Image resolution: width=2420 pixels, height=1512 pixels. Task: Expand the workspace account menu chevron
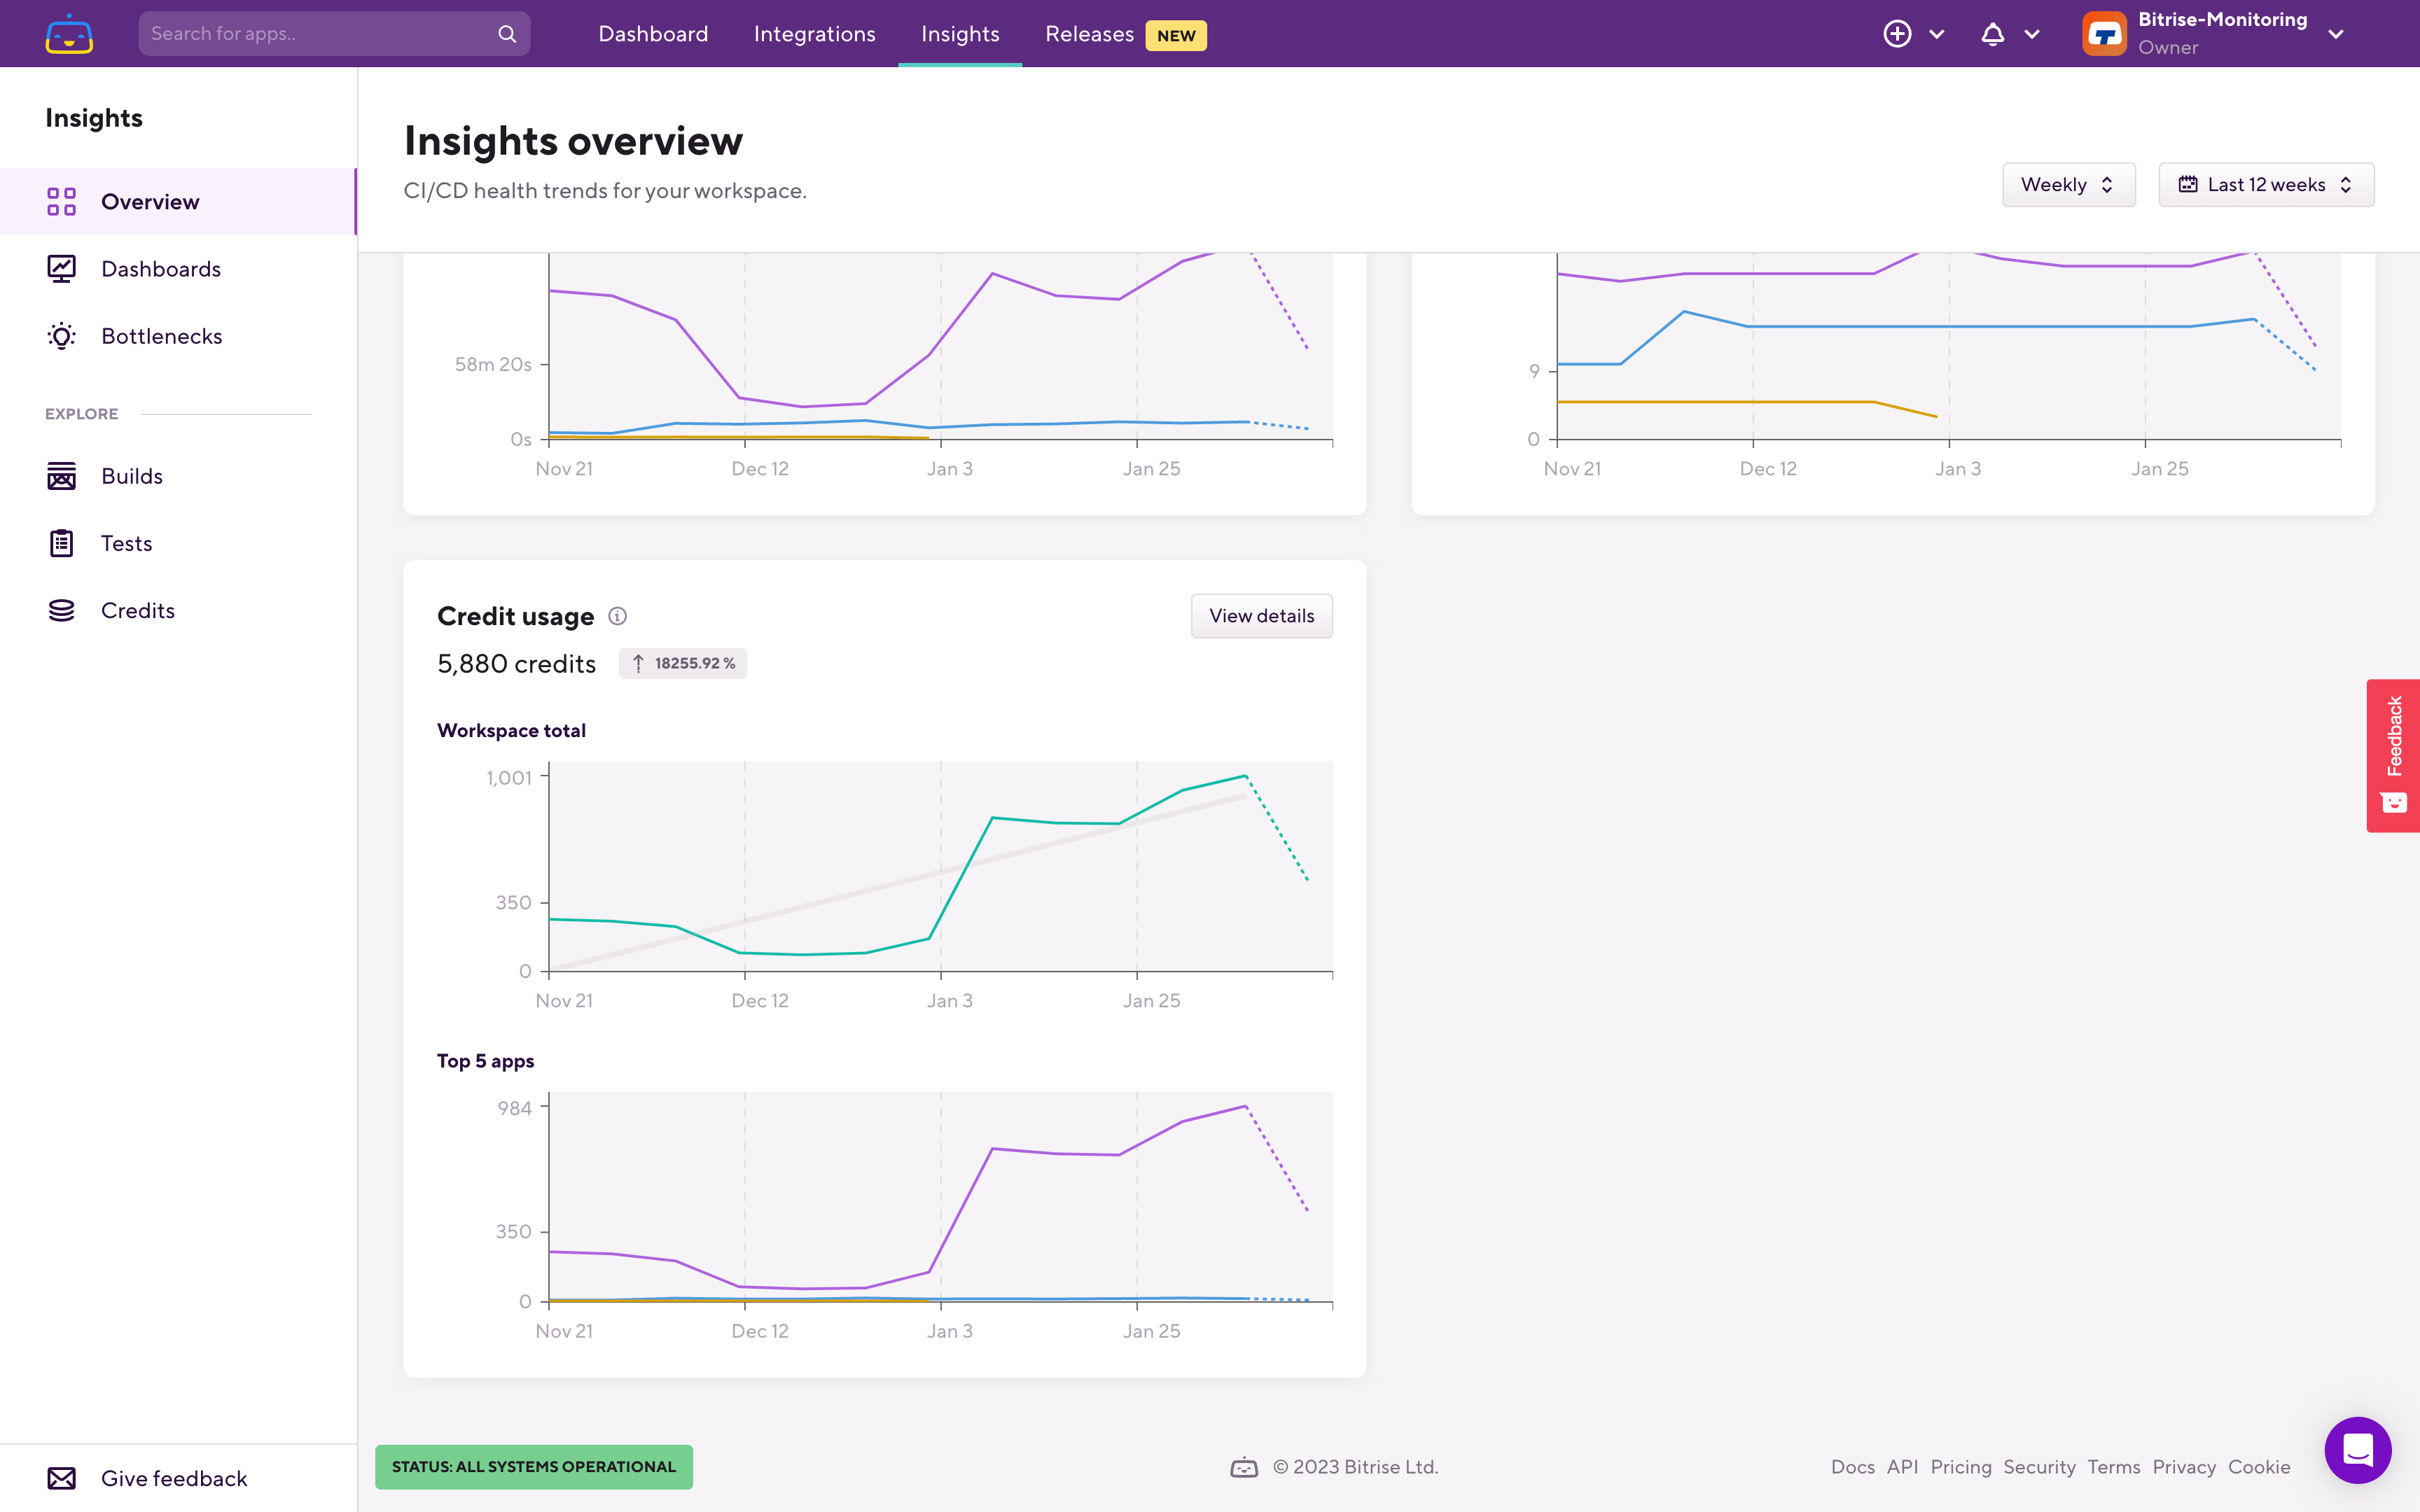pyautogui.click(x=2336, y=34)
